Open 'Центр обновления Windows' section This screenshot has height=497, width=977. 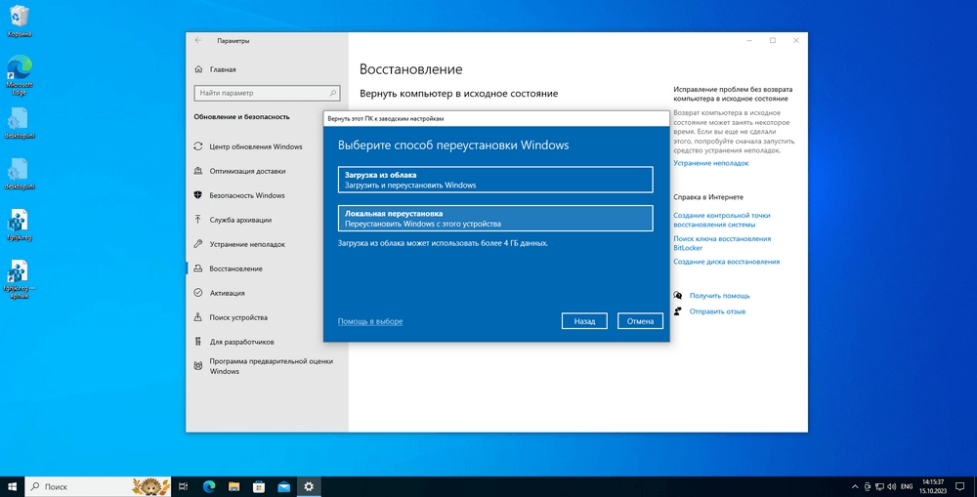point(255,146)
